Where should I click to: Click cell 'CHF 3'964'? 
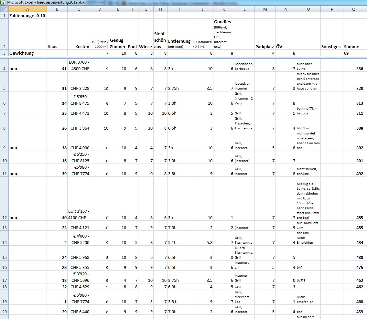(x=79, y=123)
